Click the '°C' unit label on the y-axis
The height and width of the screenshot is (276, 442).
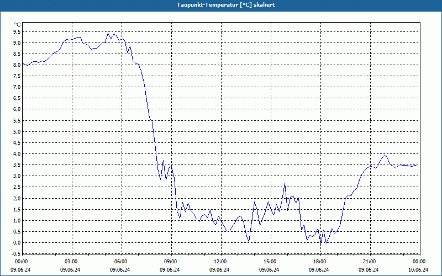coord(17,25)
